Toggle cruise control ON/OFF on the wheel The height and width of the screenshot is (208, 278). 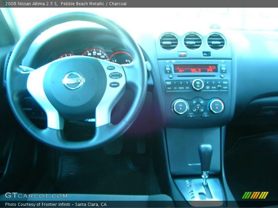pyautogui.click(x=115, y=85)
